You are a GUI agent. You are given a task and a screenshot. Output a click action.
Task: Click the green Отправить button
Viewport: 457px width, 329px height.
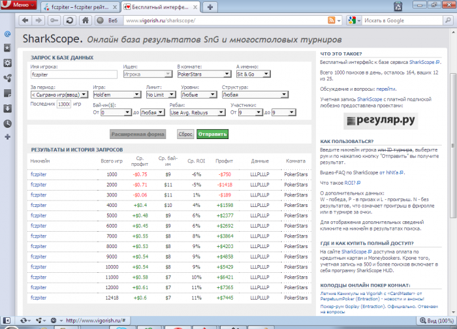tap(212, 134)
